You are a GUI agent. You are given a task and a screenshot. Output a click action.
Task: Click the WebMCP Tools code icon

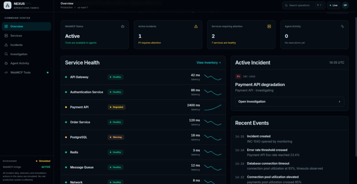point(6,73)
